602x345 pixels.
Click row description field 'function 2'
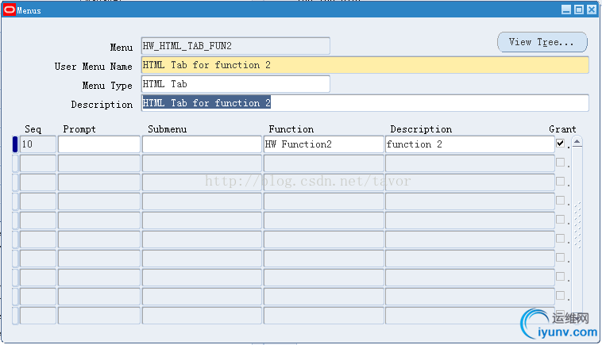[x=469, y=144]
